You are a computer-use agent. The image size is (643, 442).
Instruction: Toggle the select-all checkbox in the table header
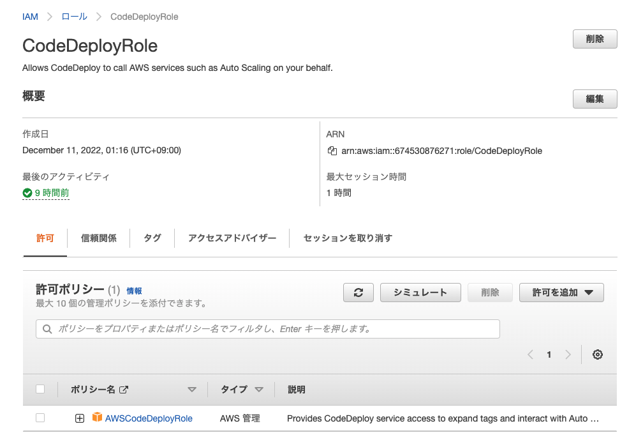coord(40,389)
